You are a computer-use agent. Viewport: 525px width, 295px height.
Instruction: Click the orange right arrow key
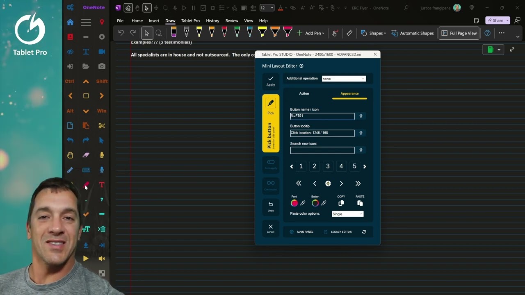click(x=102, y=96)
